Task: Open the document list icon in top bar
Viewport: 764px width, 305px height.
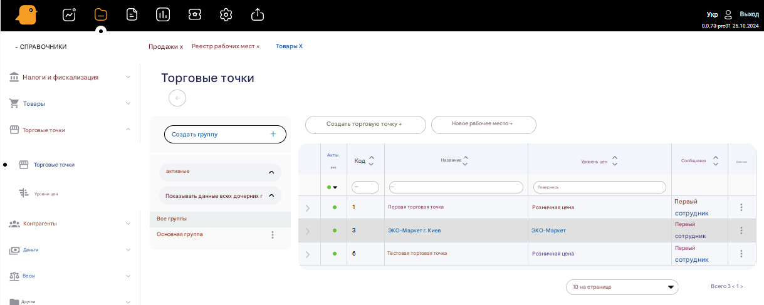Action: (132, 14)
